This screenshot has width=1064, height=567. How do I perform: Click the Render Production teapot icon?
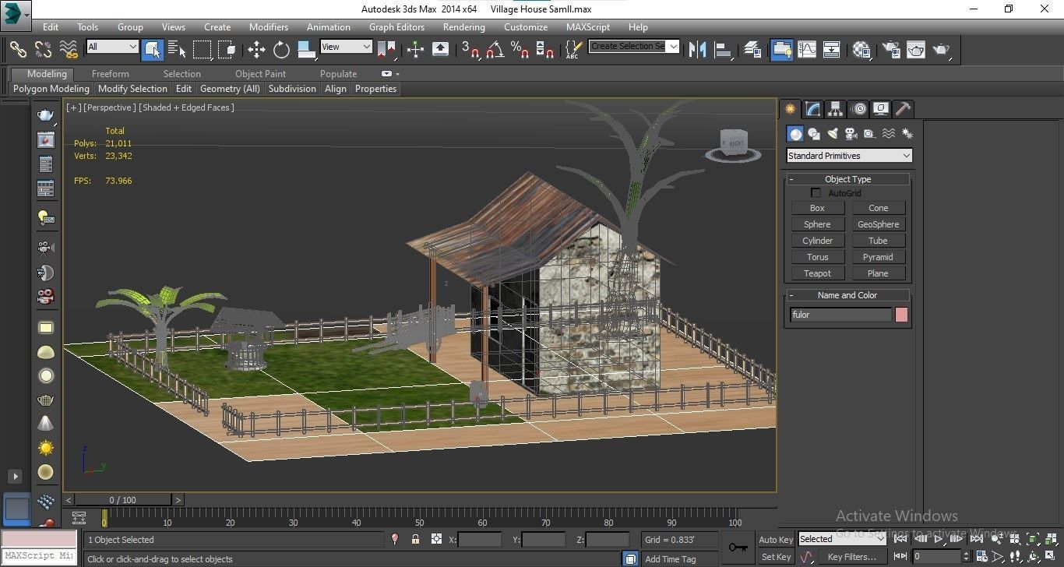point(941,49)
